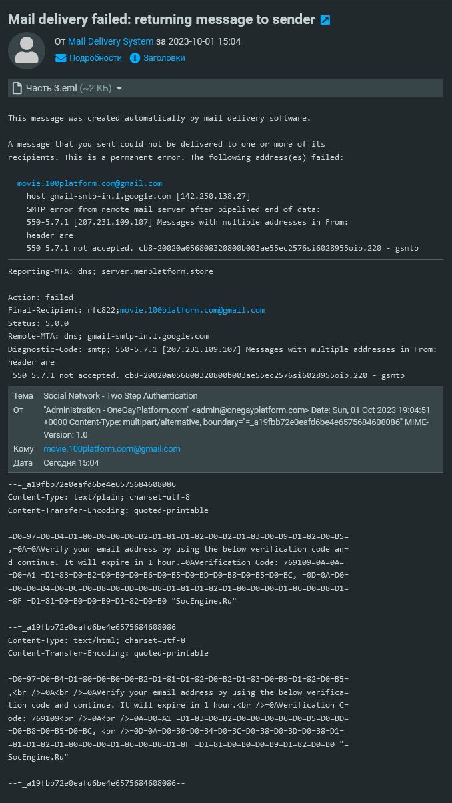Click the file icon of Часть 3.eml

click(x=17, y=88)
